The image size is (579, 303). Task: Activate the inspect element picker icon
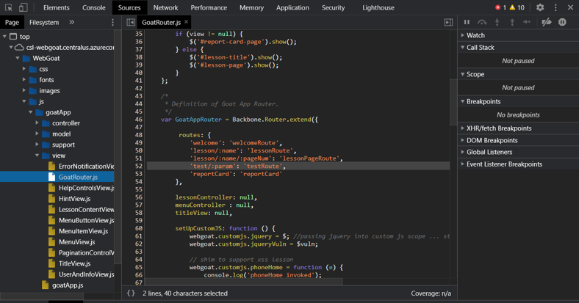pos(9,7)
